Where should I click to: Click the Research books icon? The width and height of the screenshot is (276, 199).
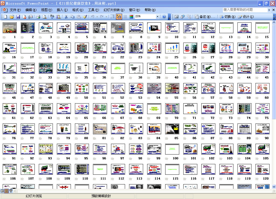(58, 17)
